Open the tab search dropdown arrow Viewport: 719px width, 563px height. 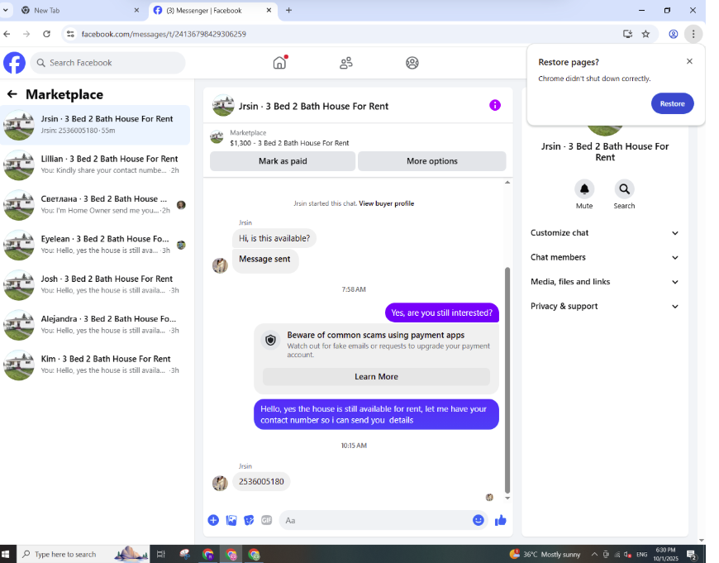coord(6,10)
